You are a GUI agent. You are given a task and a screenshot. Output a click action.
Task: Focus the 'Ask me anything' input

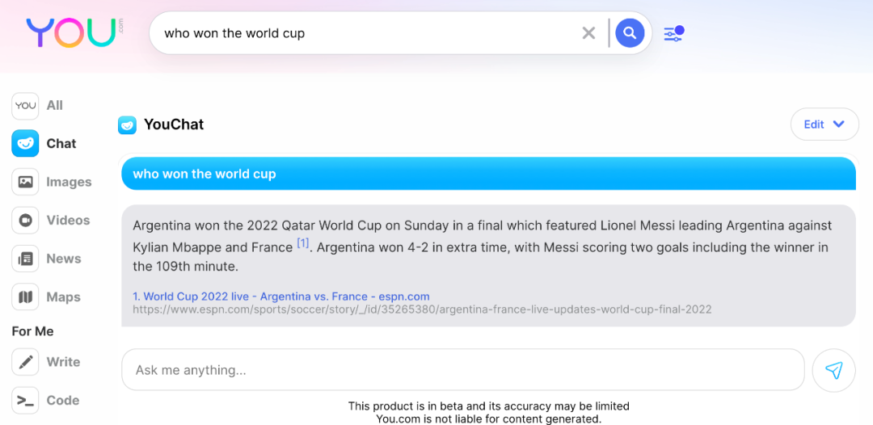coord(462,370)
